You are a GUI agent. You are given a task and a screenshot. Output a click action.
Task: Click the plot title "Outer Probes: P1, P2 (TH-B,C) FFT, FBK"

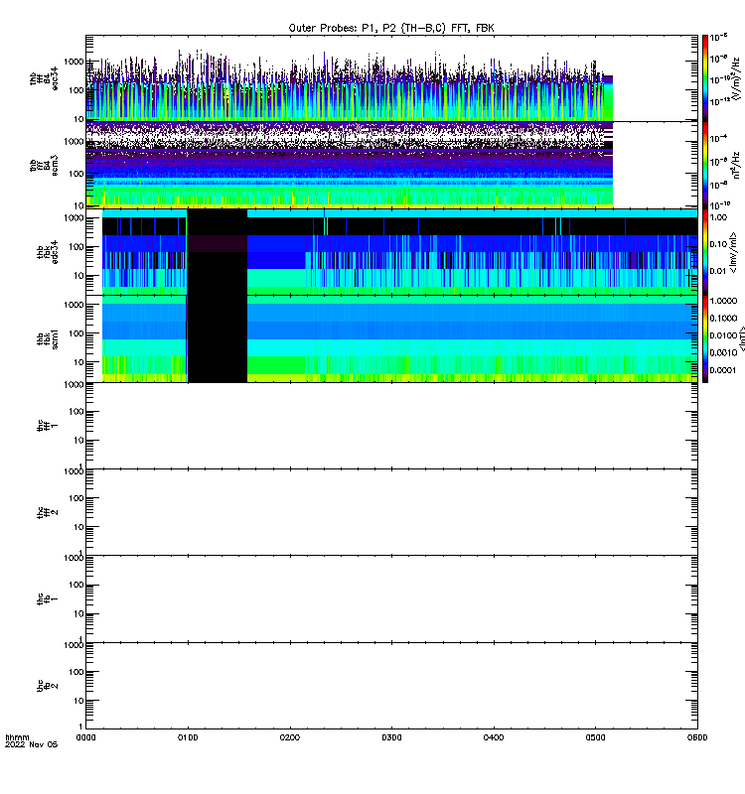pos(391,28)
